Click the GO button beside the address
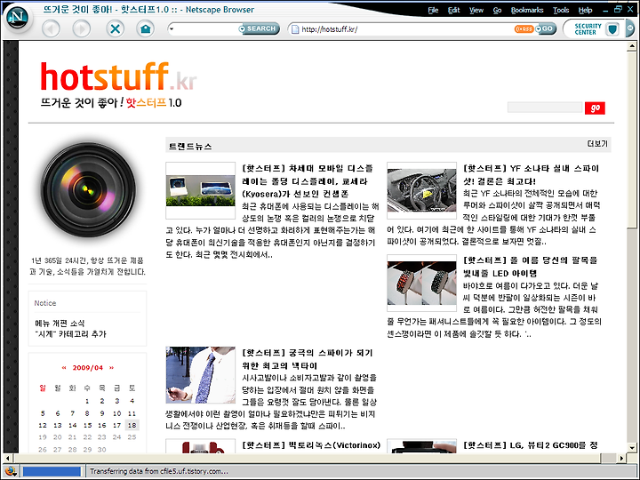 coord(546,29)
